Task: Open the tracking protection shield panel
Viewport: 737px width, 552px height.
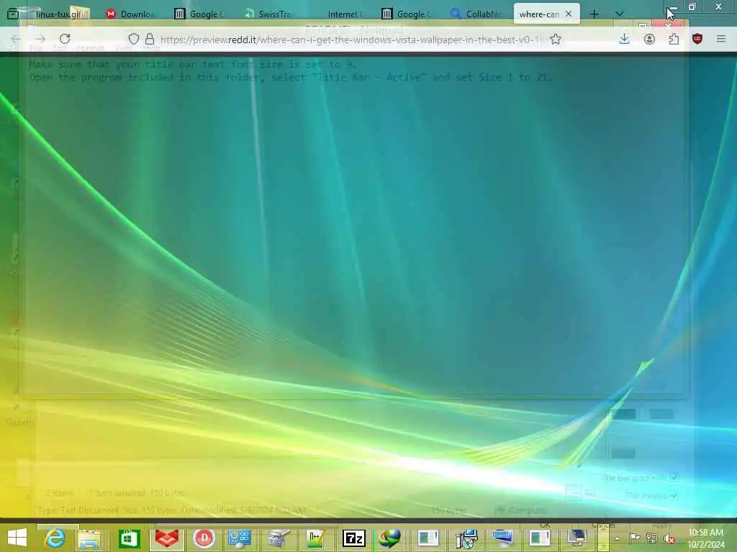Action: (134, 39)
